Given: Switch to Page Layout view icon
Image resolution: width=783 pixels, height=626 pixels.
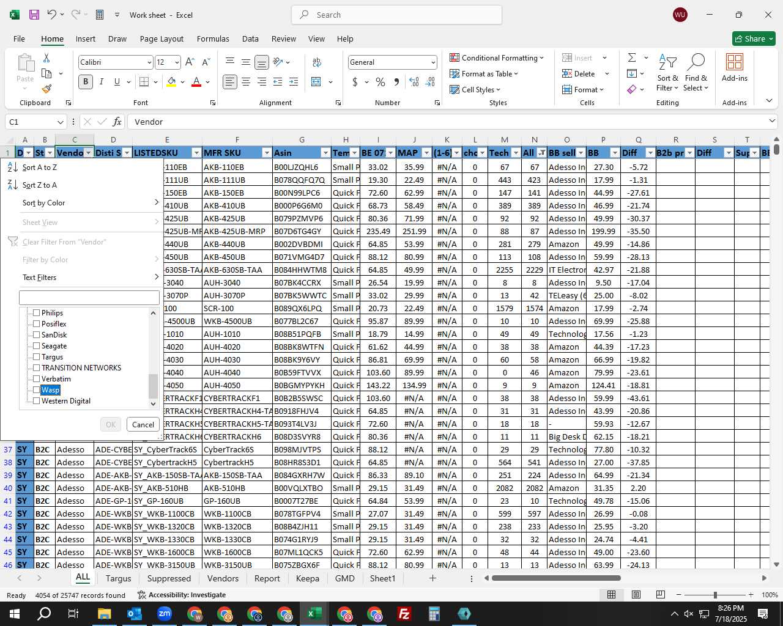Looking at the screenshot, I should point(636,594).
